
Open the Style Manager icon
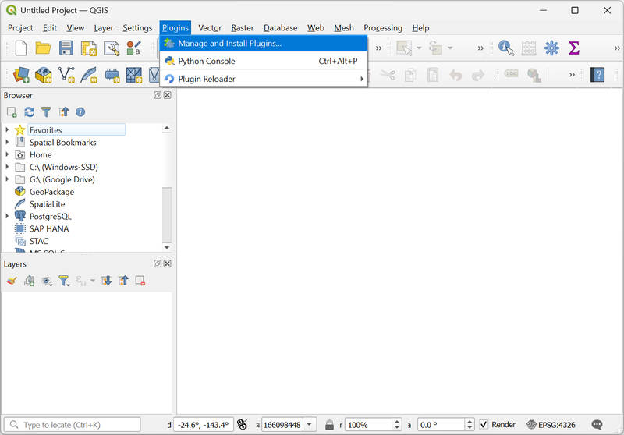[133, 48]
